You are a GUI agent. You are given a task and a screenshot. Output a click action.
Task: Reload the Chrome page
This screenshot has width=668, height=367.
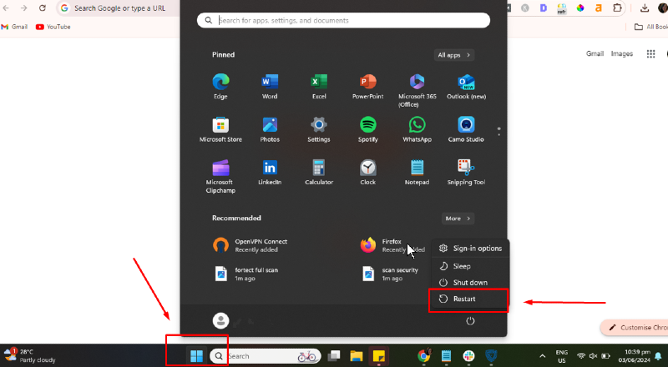tap(43, 8)
